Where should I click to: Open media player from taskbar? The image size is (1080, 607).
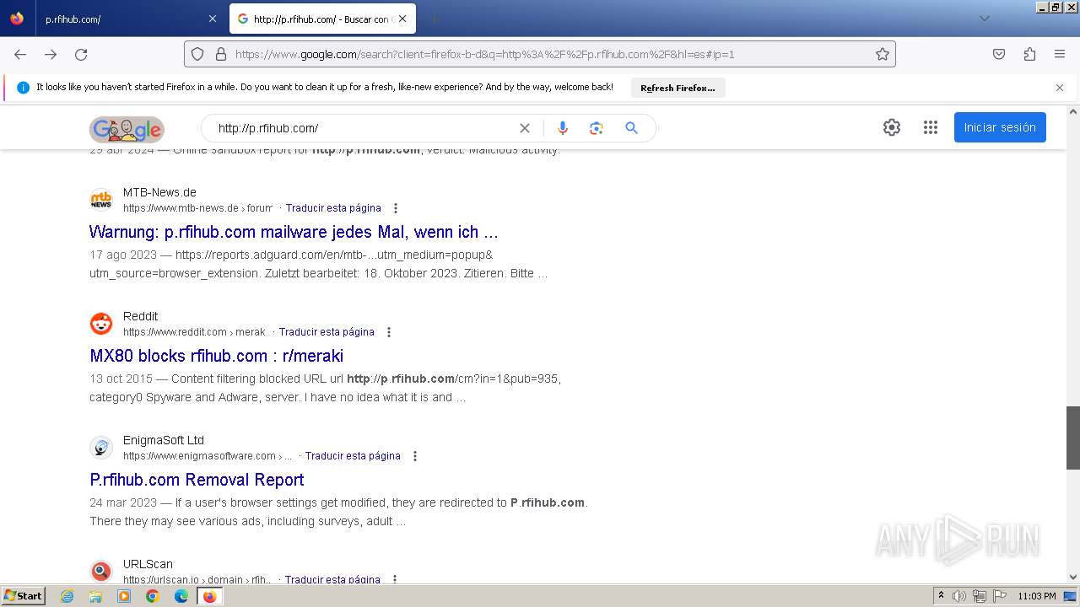tap(124, 596)
